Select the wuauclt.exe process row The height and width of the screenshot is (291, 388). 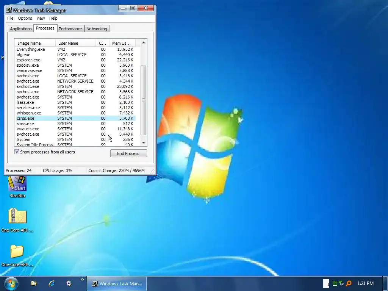point(76,129)
